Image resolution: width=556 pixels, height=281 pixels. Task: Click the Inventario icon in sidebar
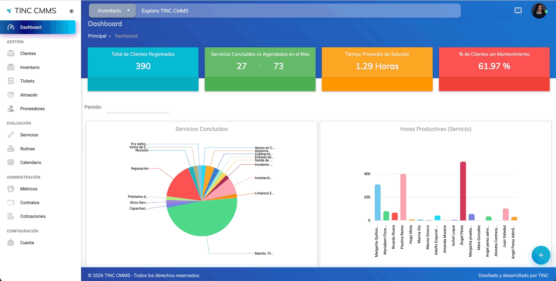(x=11, y=67)
